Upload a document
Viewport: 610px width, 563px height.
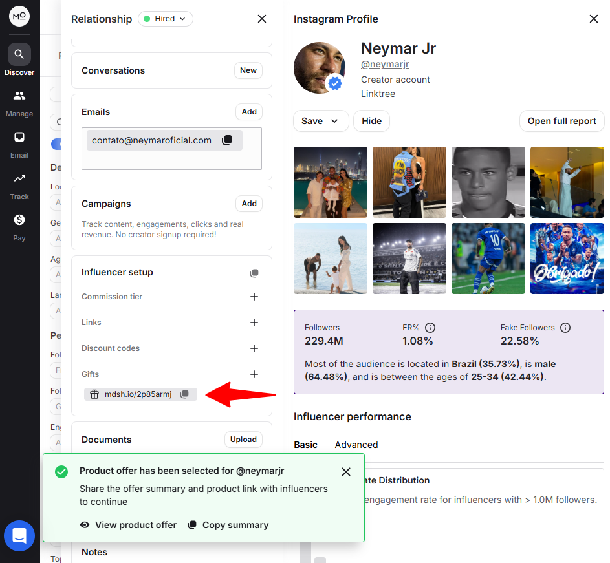coord(243,440)
